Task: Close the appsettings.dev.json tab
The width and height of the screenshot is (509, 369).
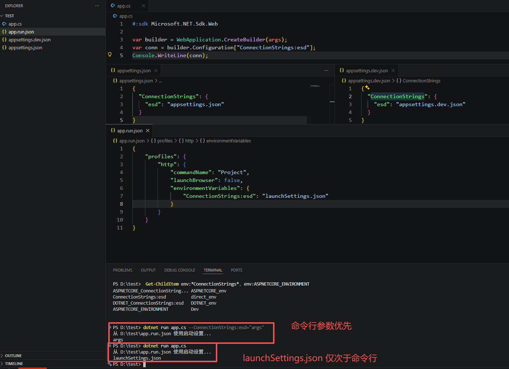Action: coord(393,70)
